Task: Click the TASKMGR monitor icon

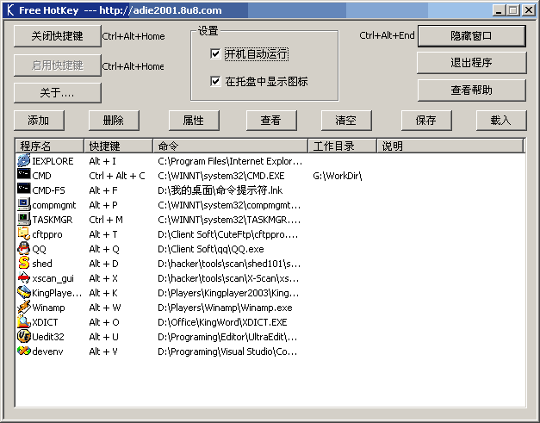Action: [24, 219]
